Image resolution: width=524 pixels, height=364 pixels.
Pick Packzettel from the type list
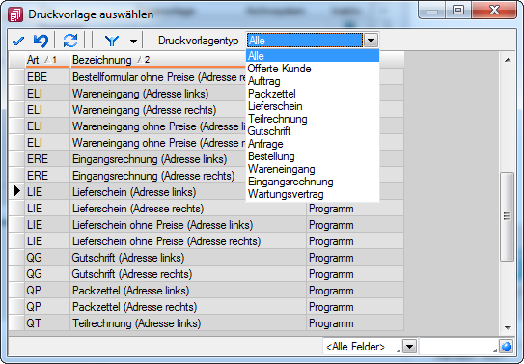[313, 94]
